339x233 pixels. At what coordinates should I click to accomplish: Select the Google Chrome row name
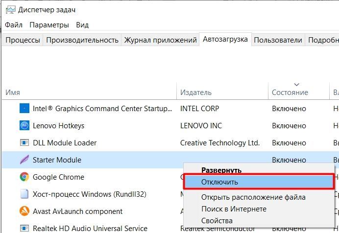coord(59,177)
